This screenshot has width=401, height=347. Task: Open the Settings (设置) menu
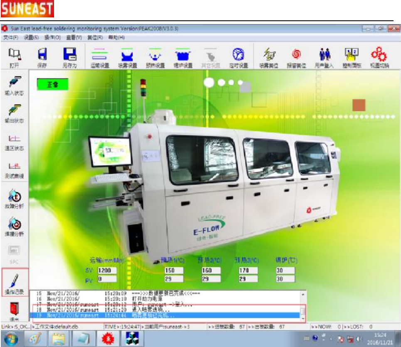(x=32, y=37)
